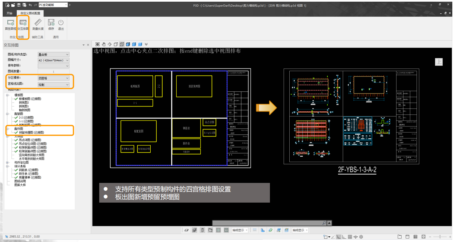Select the 轴侧视图 item in view list

point(24,110)
